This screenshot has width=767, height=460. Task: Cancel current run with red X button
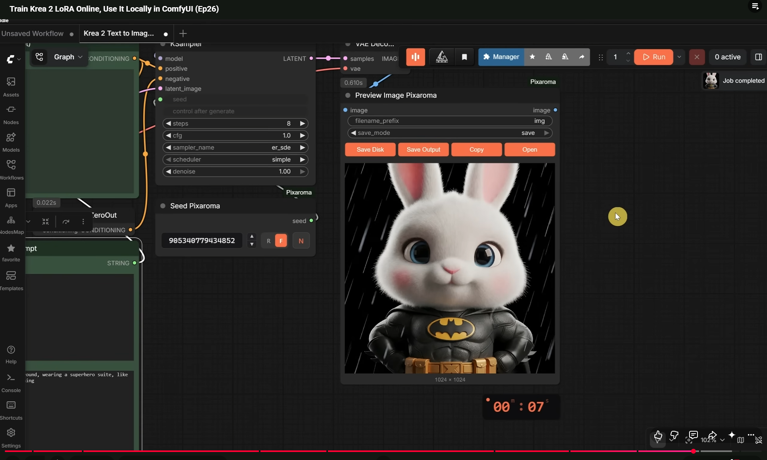coord(697,57)
